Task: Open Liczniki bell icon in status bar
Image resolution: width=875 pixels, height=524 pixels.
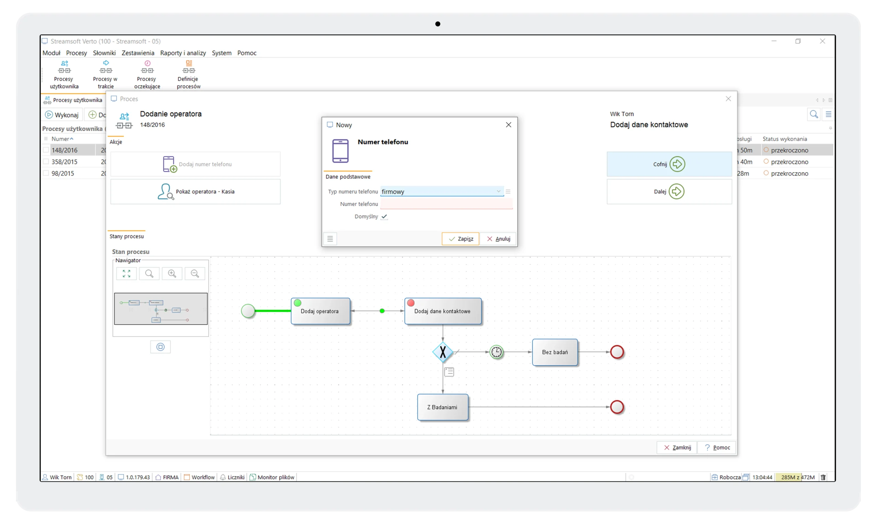Action: tap(223, 477)
